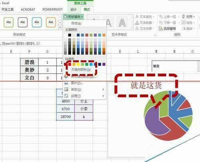This screenshot has height=162, width=200.
Task: Select column header E
Action: pos(11,51)
